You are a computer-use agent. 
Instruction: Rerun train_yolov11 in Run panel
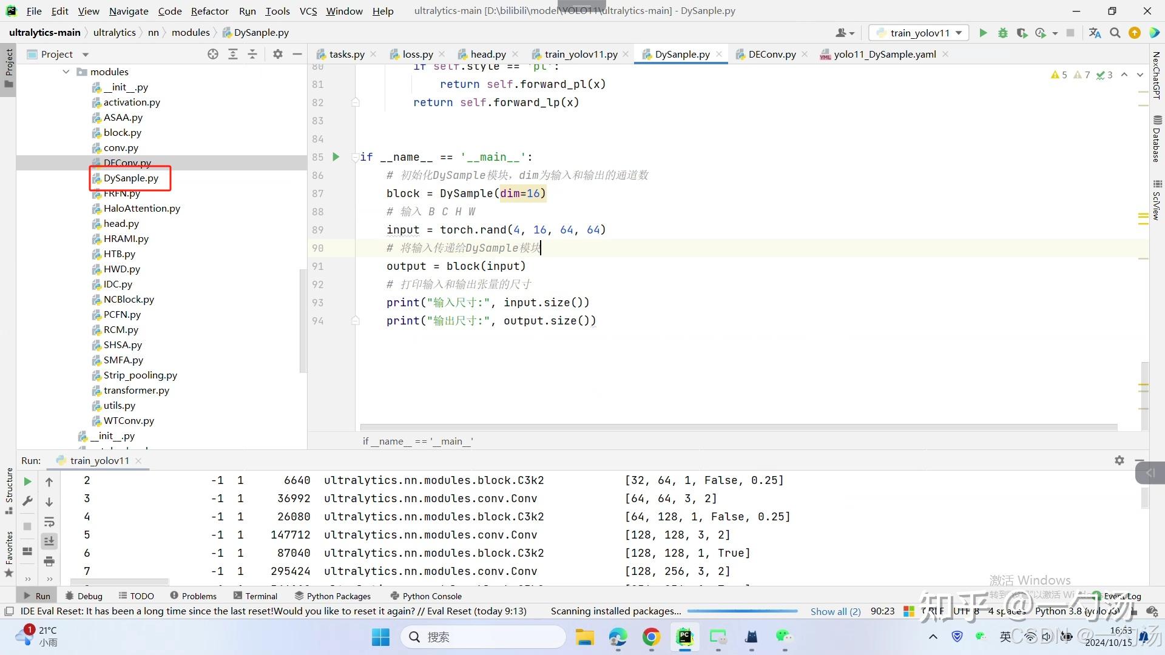click(27, 482)
